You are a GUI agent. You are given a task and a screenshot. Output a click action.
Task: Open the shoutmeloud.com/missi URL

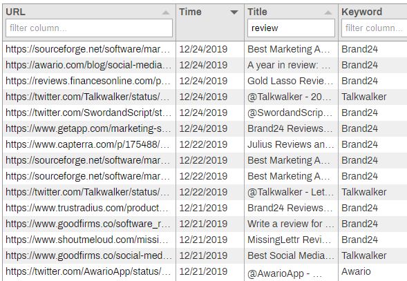[x=87, y=240]
